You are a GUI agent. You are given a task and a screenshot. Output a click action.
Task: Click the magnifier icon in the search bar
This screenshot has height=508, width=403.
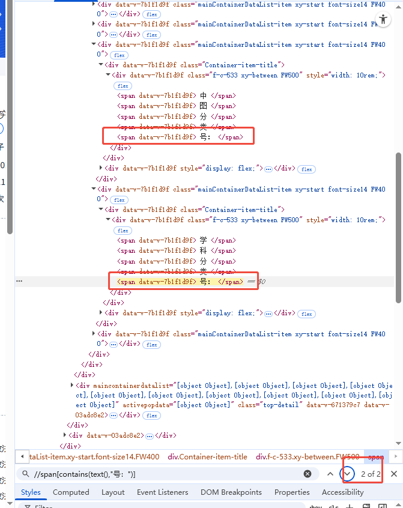26,474
